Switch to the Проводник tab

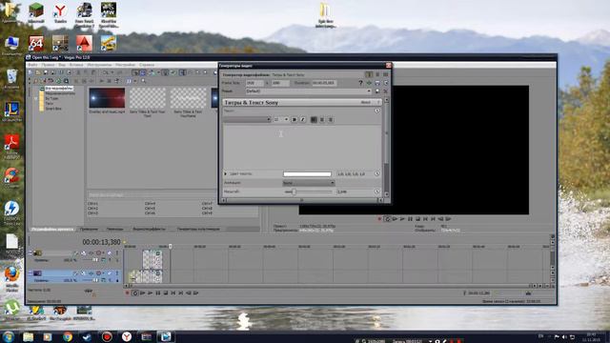coord(89,229)
